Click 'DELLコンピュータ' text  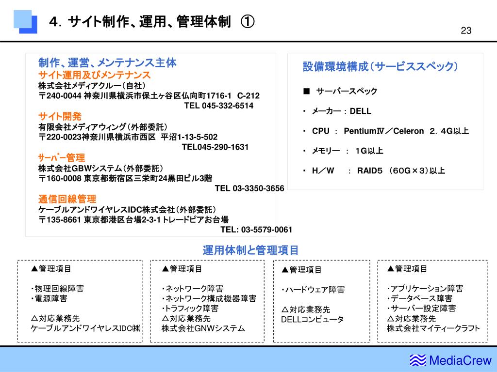[312, 320]
